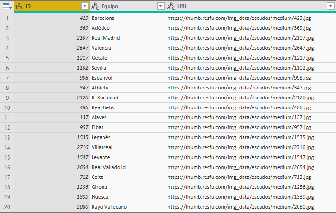Click the Real Betis cell
336x213 pixels.
click(x=128, y=107)
